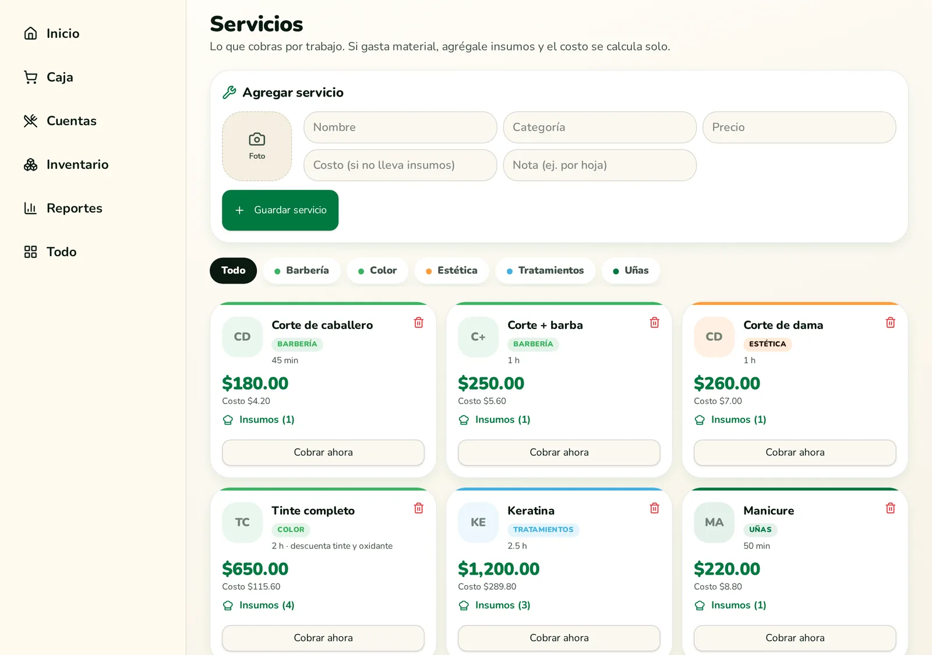The height and width of the screenshot is (655, 932).
Task: Expand Insumos (1) for Manicure
Action: click(730, 606)
